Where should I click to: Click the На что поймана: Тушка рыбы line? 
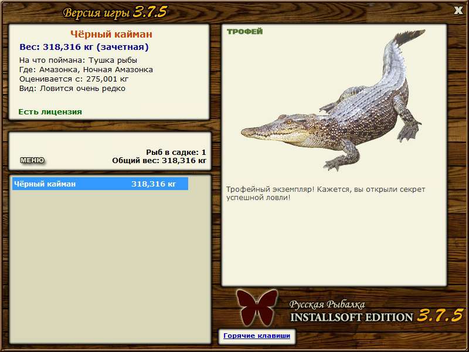click(78, 60)
